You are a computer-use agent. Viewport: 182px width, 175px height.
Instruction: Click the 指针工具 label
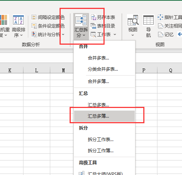point(173,17)
